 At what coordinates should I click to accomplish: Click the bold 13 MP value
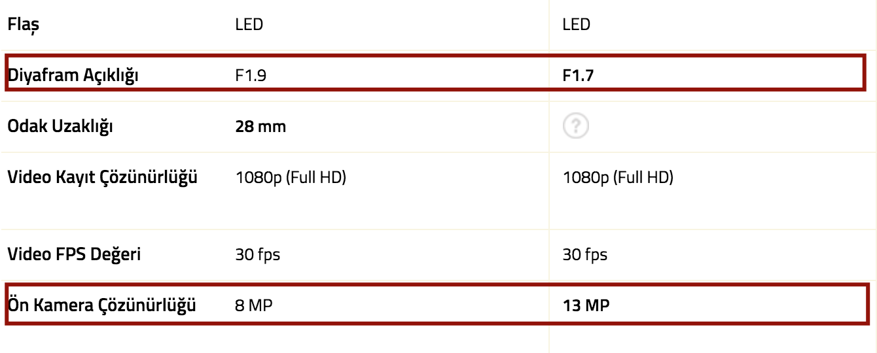click(x=586, y=305)
